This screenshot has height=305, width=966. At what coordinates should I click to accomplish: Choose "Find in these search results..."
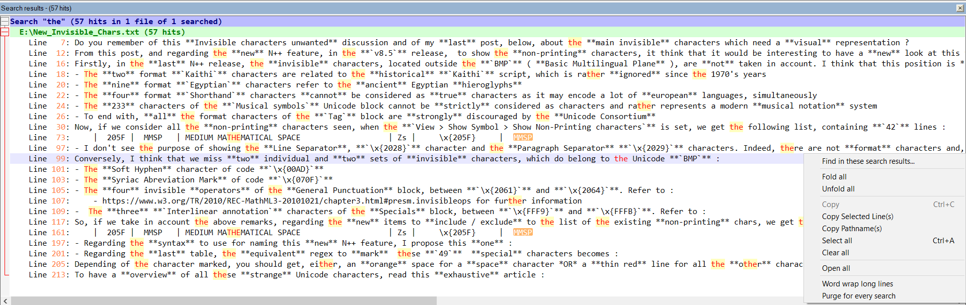pyautogui.click(x=868, y=161)
